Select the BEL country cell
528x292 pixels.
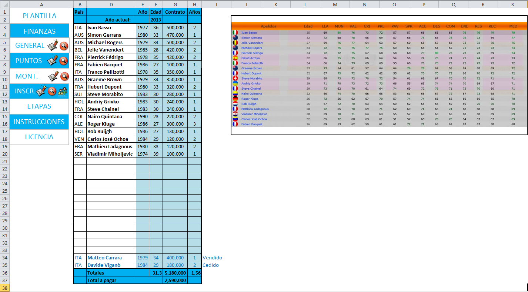[x=80, y=50]
